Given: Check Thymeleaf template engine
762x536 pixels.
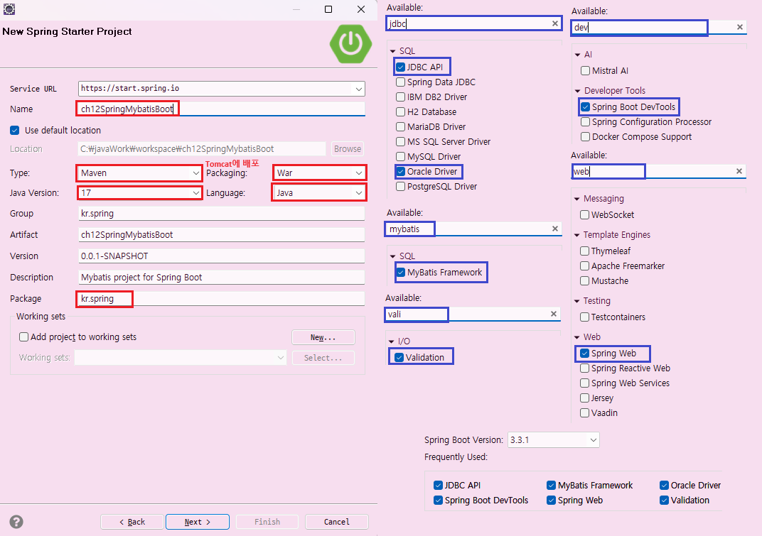Looking at the screenshot, I should tap(584, 251).
